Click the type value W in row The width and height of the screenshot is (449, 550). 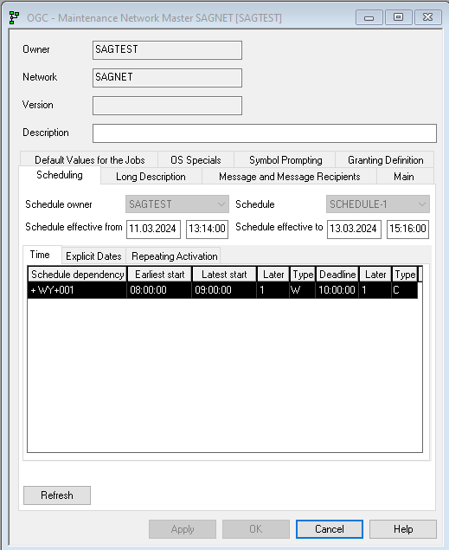[296, 290]
